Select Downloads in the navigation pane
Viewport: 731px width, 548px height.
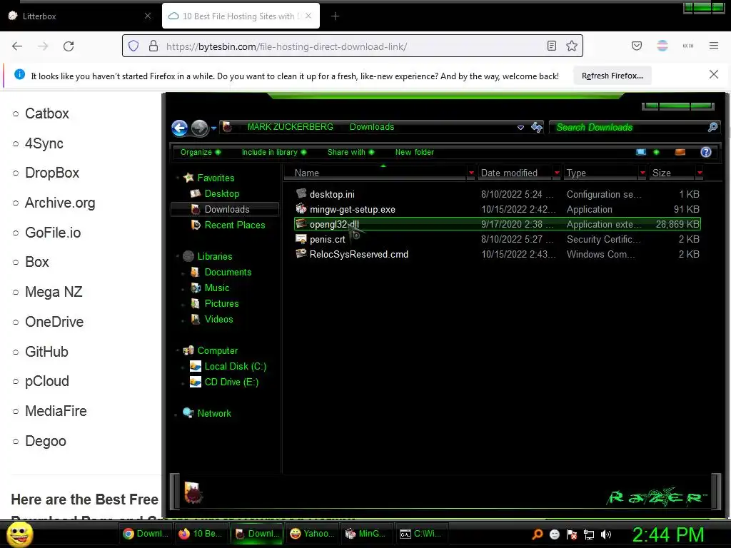pyautogui.click(x=226, y=210)
